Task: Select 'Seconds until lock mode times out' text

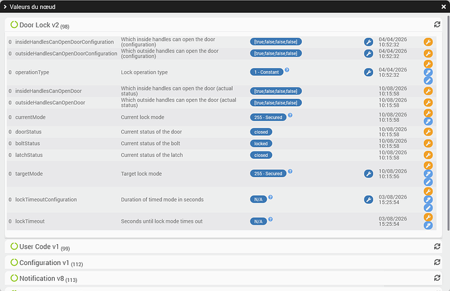Action: pos(162,221)
